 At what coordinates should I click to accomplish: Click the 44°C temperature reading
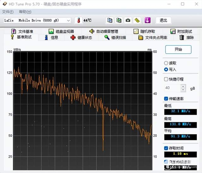(x=87, y=20)
